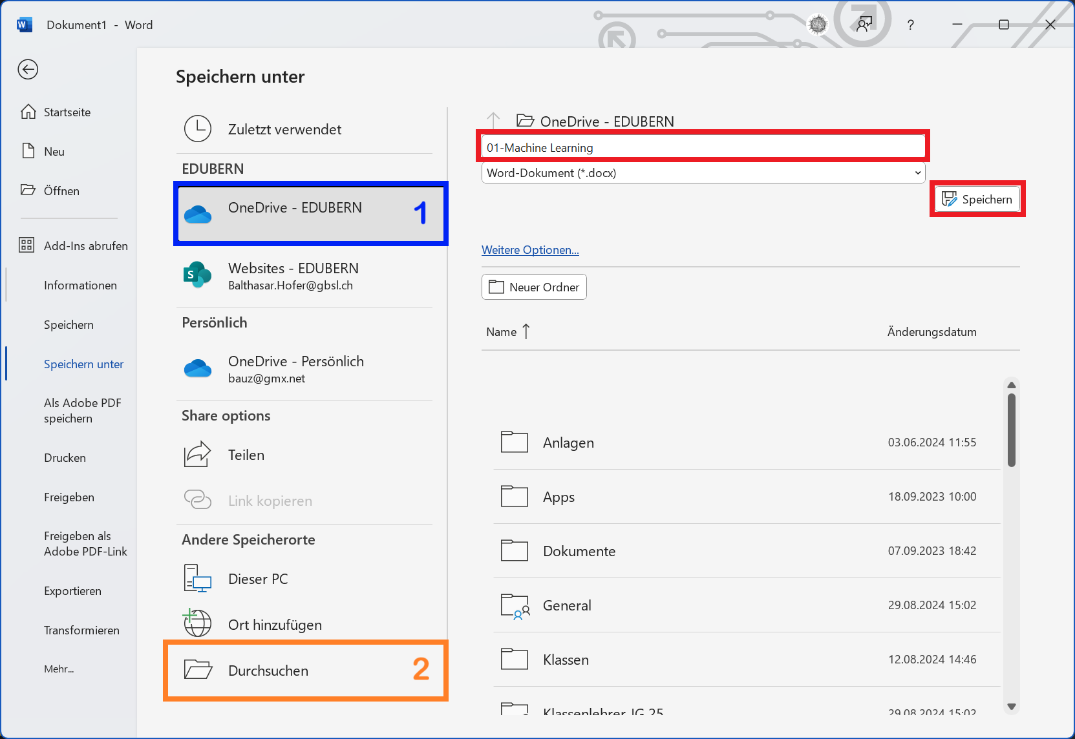The height and width of the screenshot is (739, 1075).
Task: Click the date 12.08.2024 14:46
Action: point(931,659)
